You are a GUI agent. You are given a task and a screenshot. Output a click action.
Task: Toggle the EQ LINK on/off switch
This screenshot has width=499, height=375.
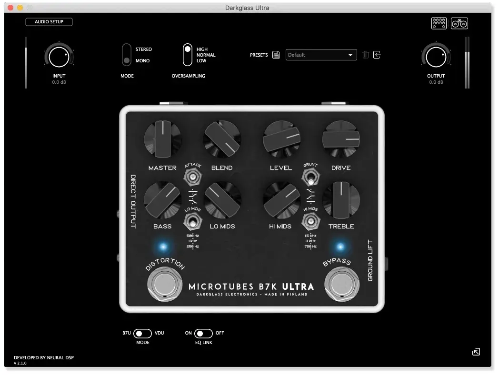tap(203, 333)
